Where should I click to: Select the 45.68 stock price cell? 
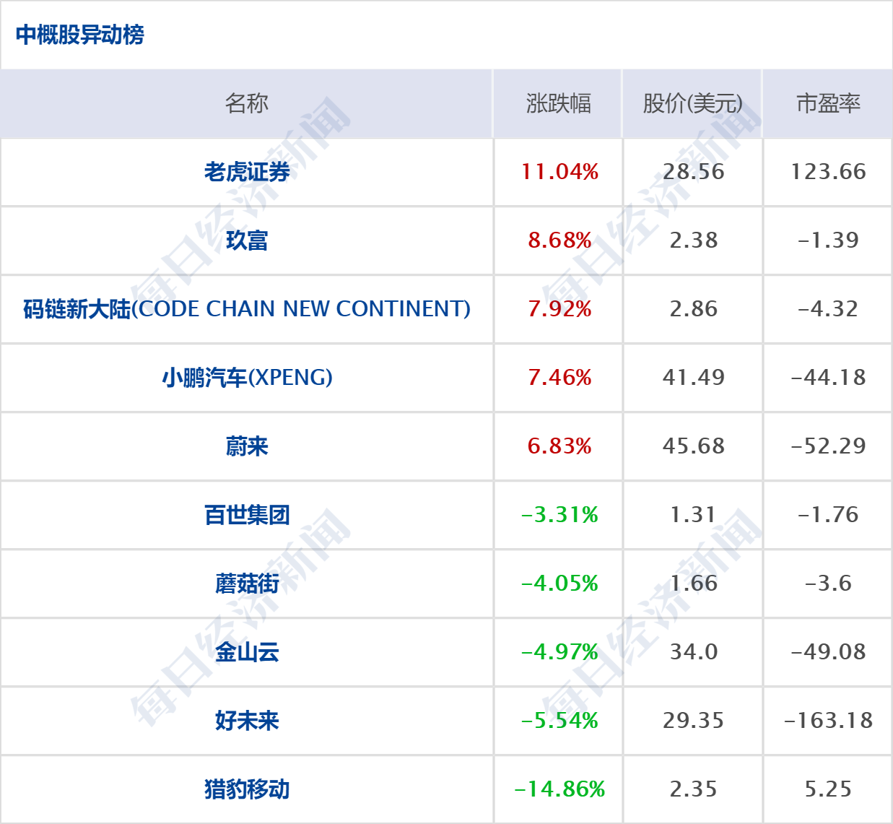click(693, 446)
